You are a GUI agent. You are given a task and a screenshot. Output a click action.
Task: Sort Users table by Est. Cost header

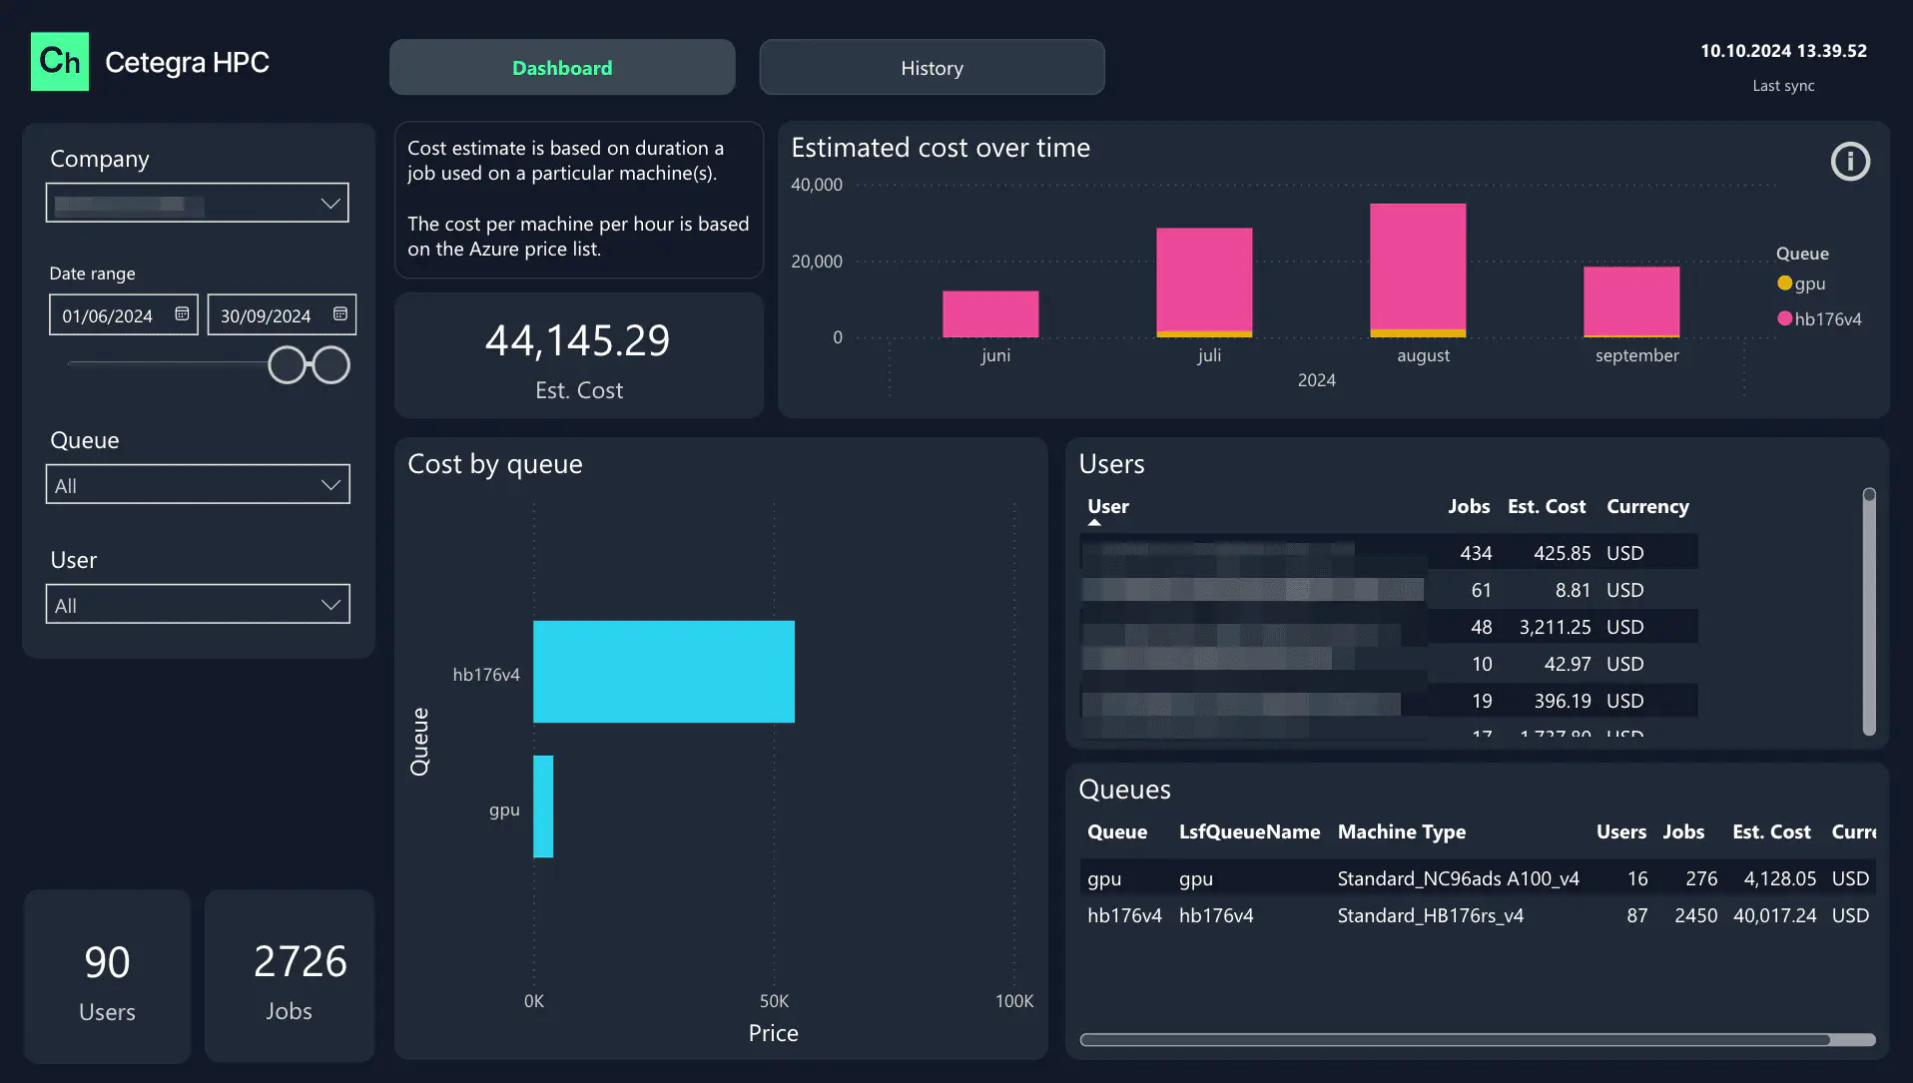[x=1546, y=507]
